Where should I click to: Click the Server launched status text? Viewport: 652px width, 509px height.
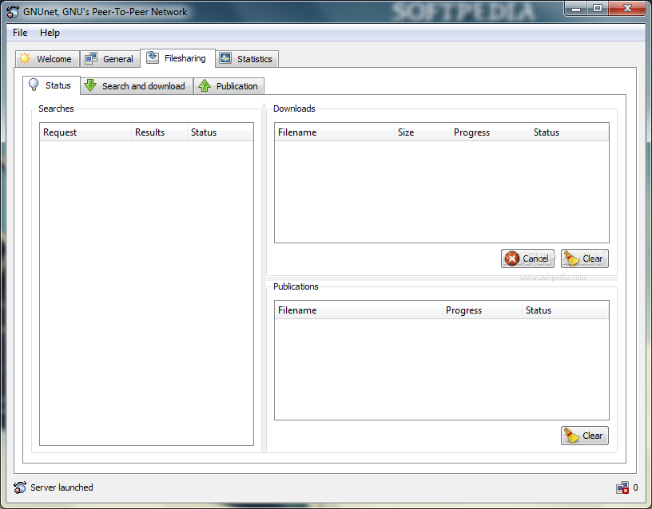click(x=62, y=487)
